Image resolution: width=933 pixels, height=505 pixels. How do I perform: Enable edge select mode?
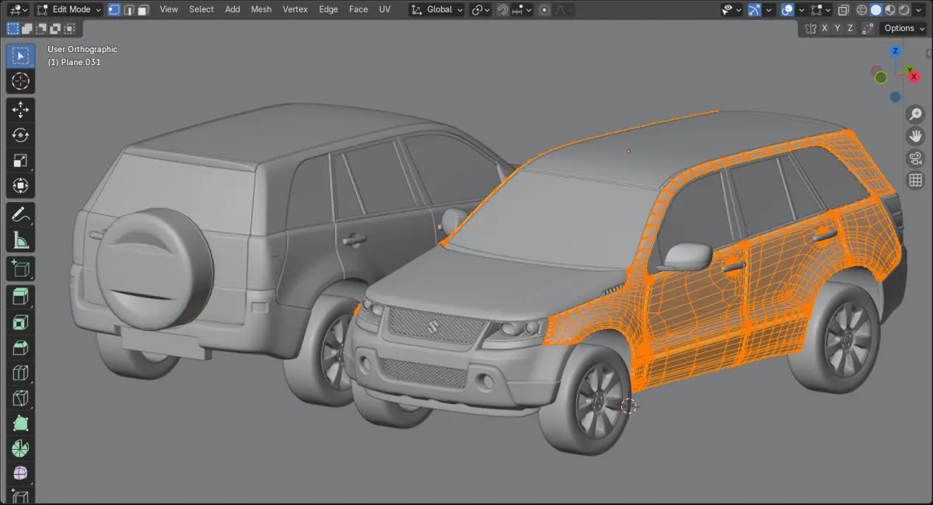(x=129, y=9)
